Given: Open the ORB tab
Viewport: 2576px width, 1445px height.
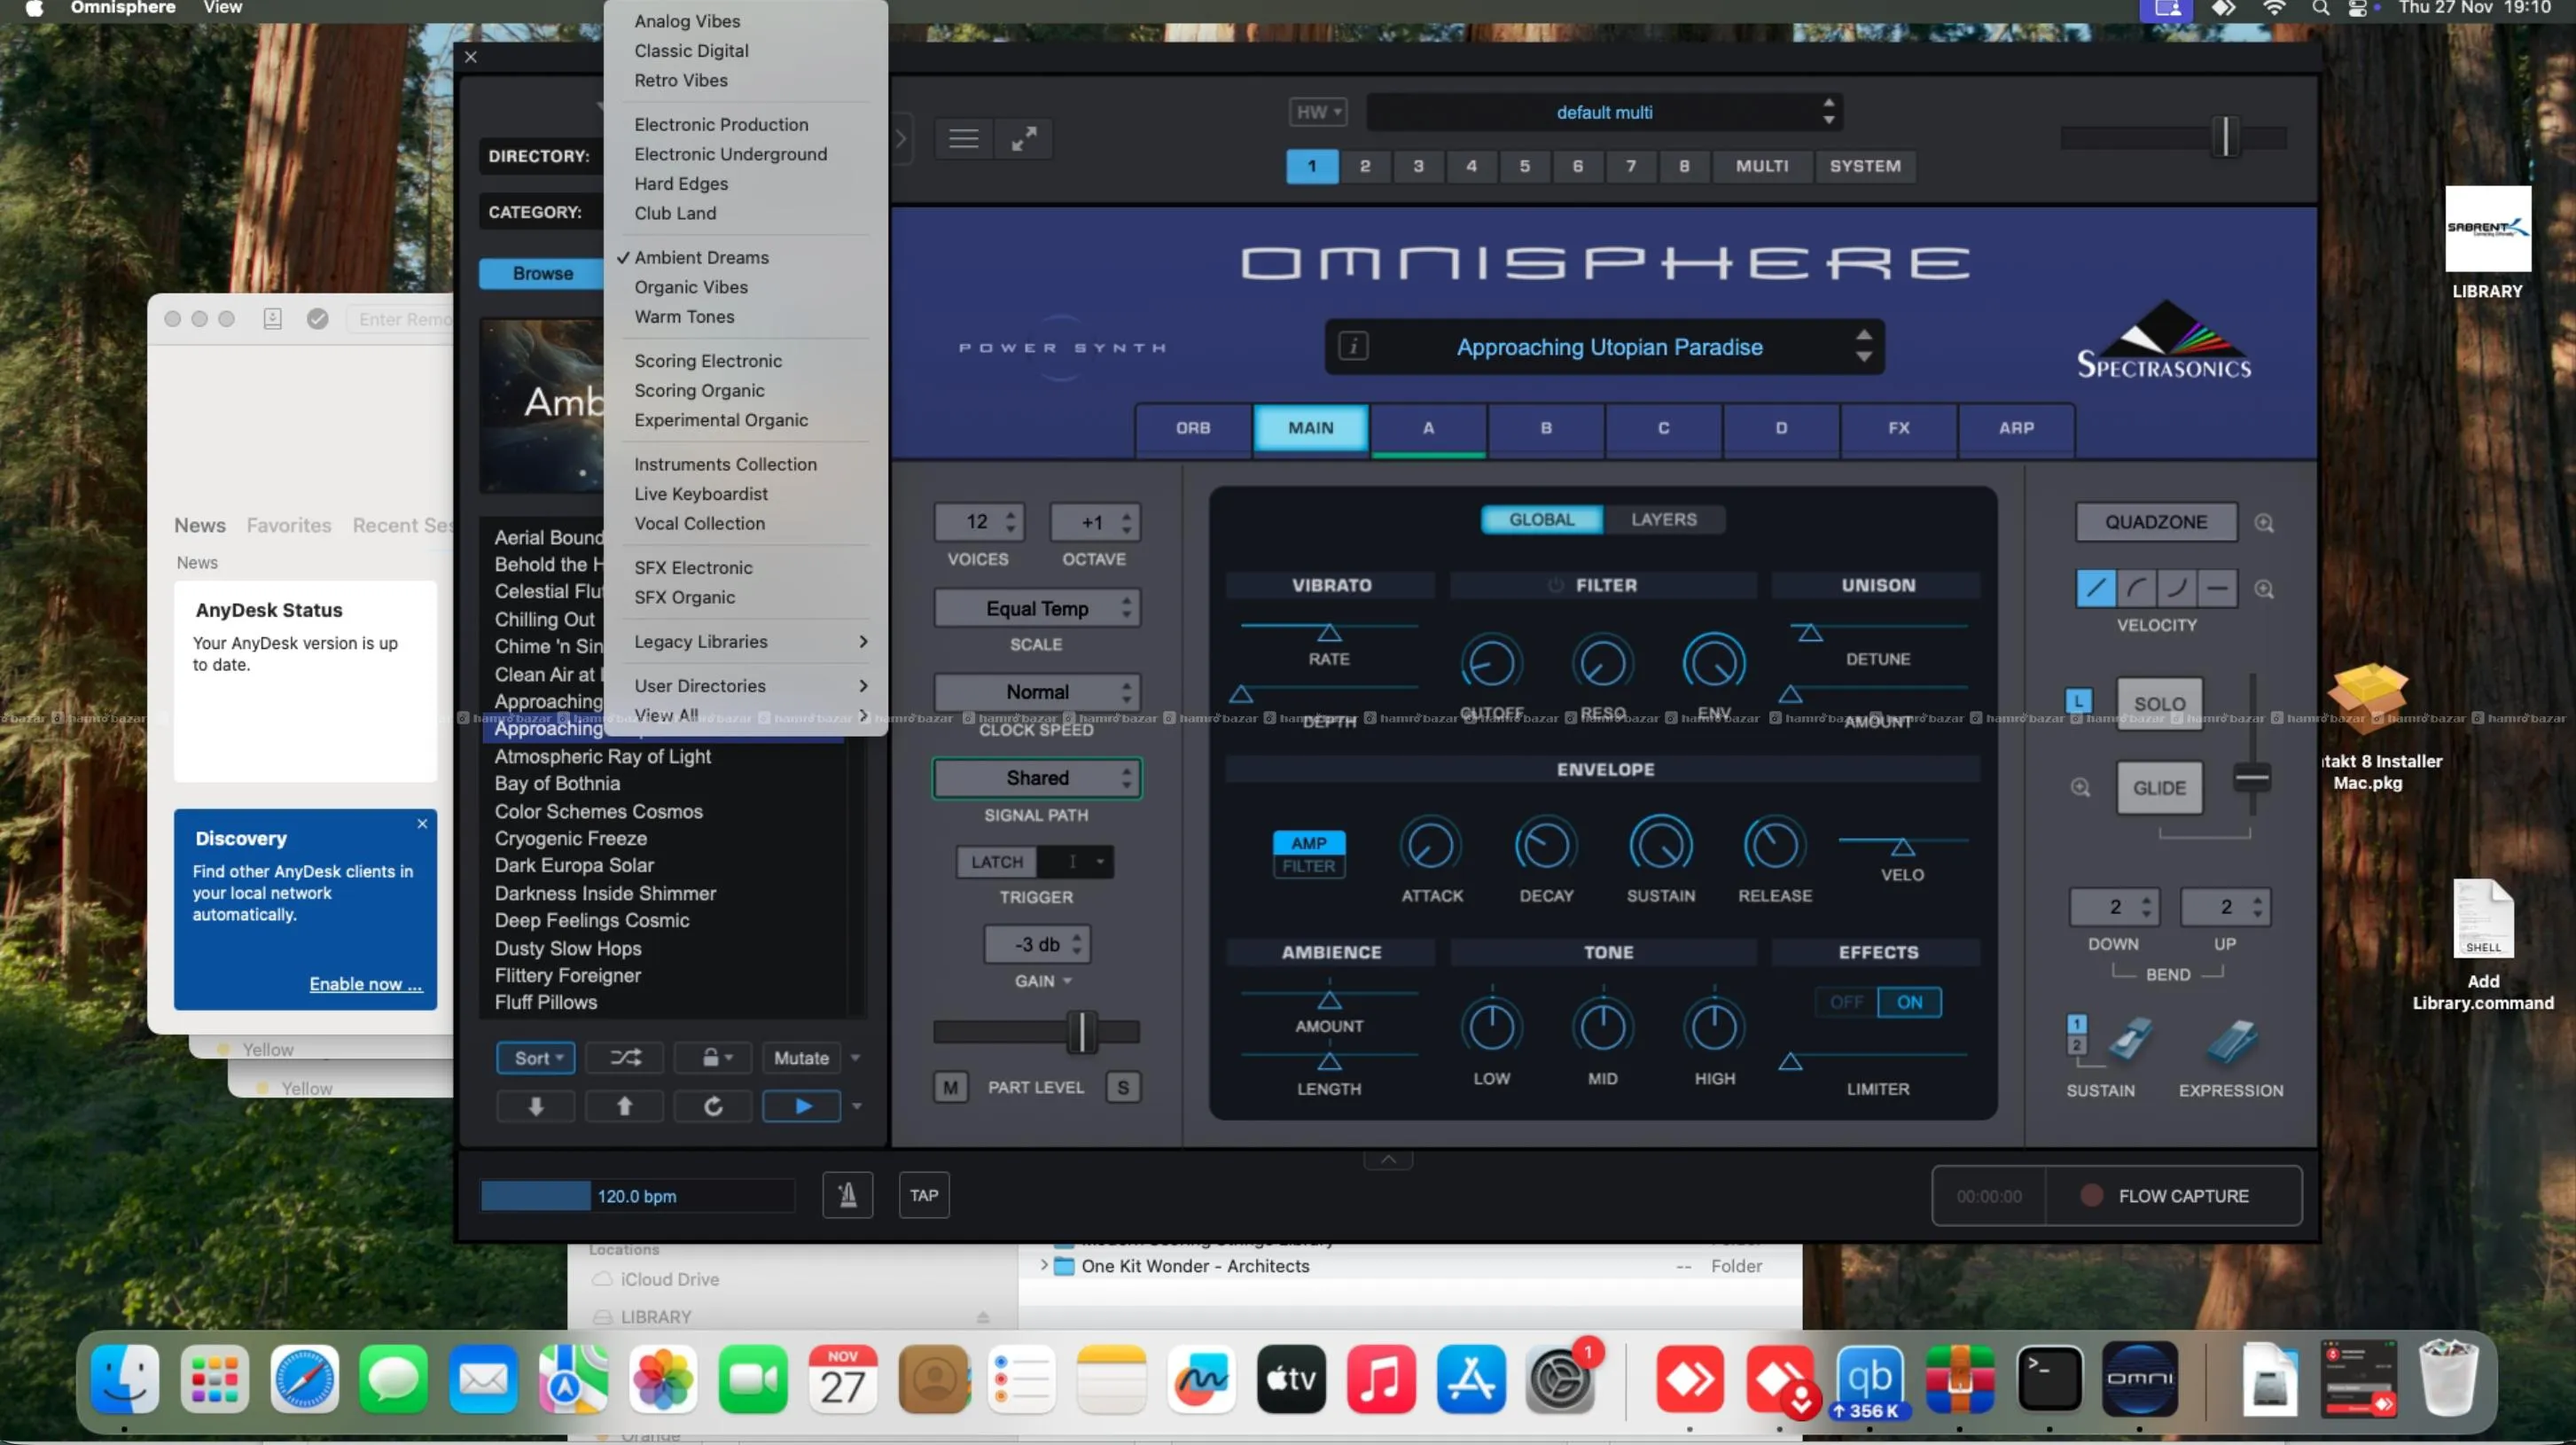Looking at the screenshot, I should click(x=1193, y=428).
